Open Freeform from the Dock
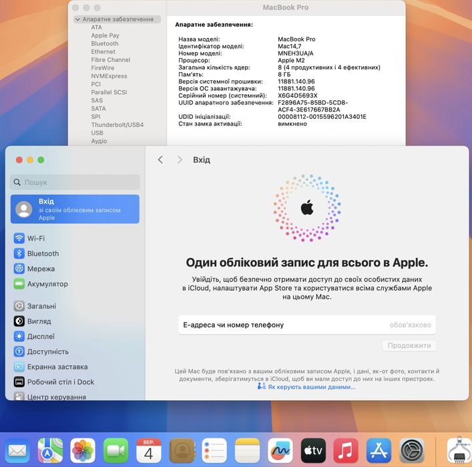The image size is (472, 467). (x=280, y=450)
